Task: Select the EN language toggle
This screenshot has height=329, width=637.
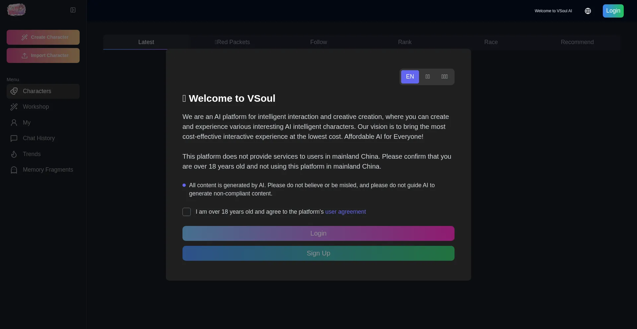Action: (x=410, y=77)
